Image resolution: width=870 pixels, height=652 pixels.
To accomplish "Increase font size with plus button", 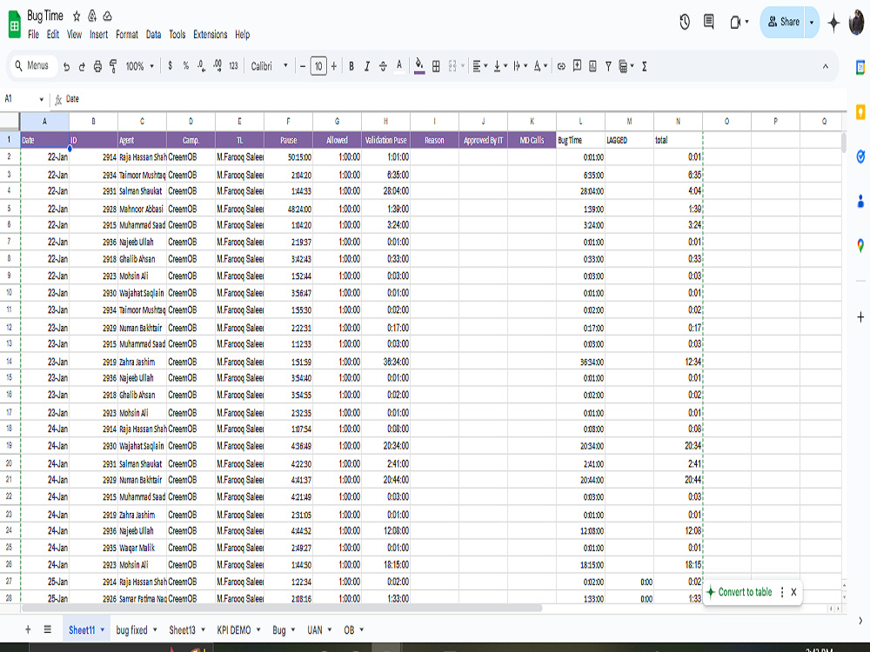I will pyautogui.click(x=334, y=67).
